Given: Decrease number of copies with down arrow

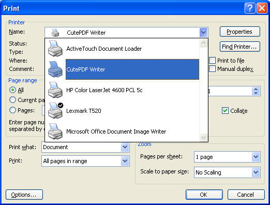Looking at the screenshot, I should [x=256, y=93].
